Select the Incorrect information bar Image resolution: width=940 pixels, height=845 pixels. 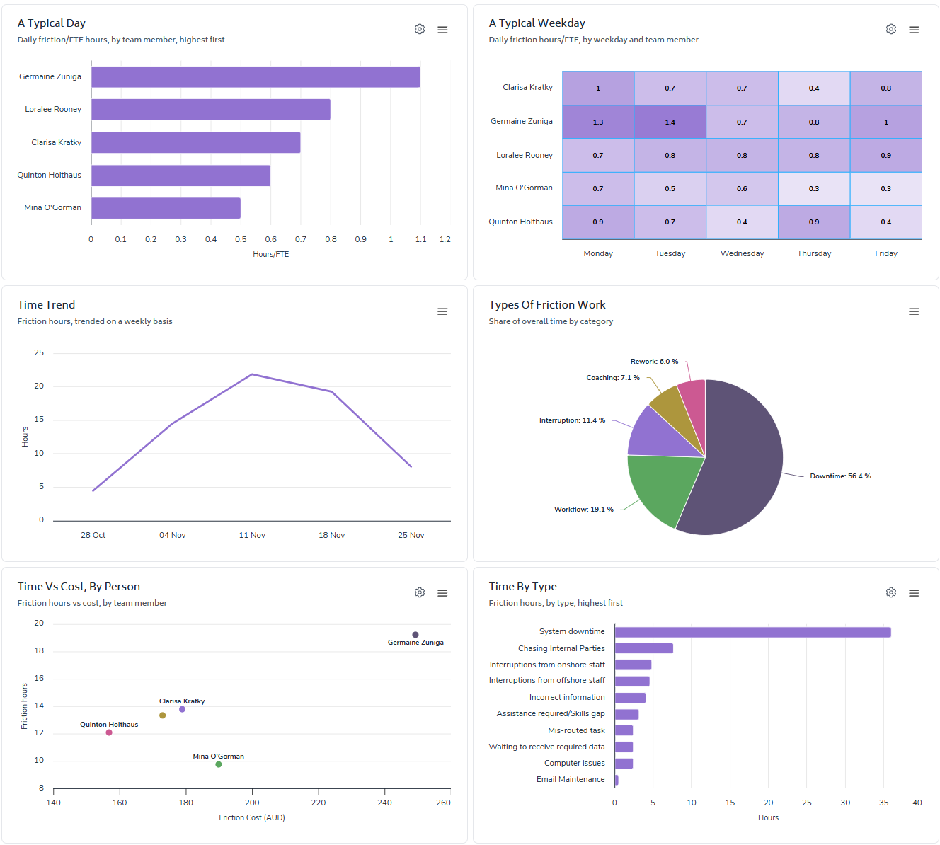630,698
